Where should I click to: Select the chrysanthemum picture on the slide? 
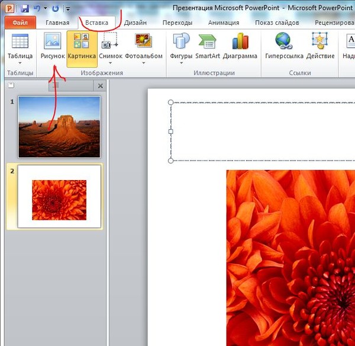291,258
